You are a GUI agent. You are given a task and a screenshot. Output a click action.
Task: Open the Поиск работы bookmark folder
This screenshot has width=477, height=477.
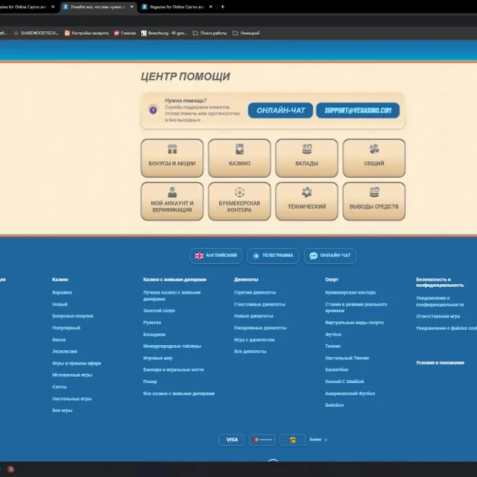[210, 33]
